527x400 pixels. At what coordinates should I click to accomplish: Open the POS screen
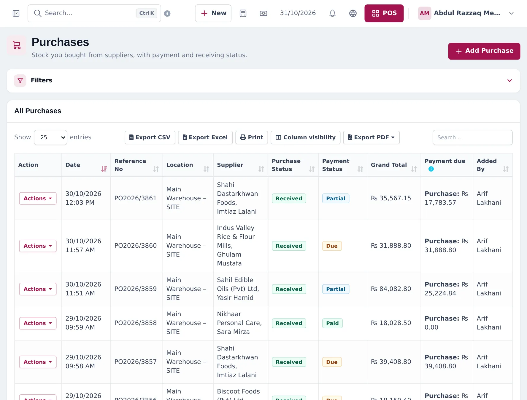click(384, 13)
